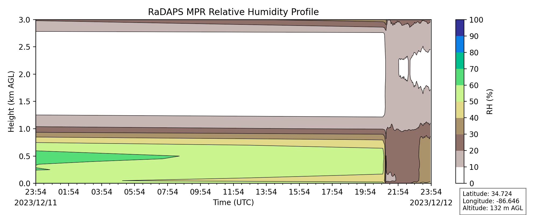Screen dimensions: 538x215
Task: Click the 50-60 light green colorbar segment
Action: [460, 93]
